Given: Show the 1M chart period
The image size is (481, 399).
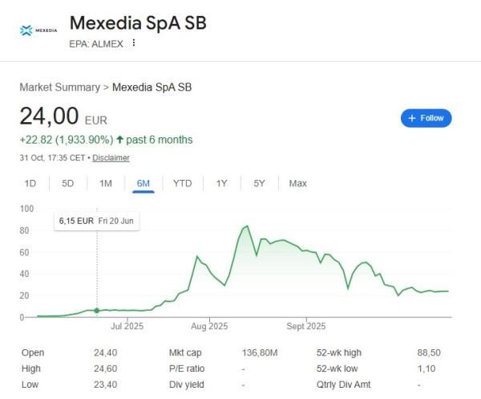Looking at the screenshot, I should pyautogui.click(x=106, y=183).
